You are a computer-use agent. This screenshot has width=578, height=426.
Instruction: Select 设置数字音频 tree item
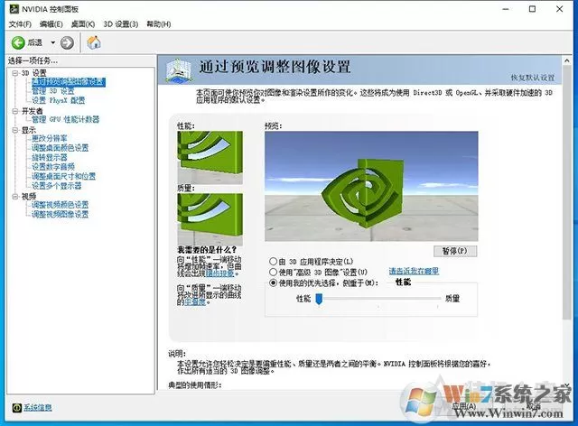click(x=53, y=167)
